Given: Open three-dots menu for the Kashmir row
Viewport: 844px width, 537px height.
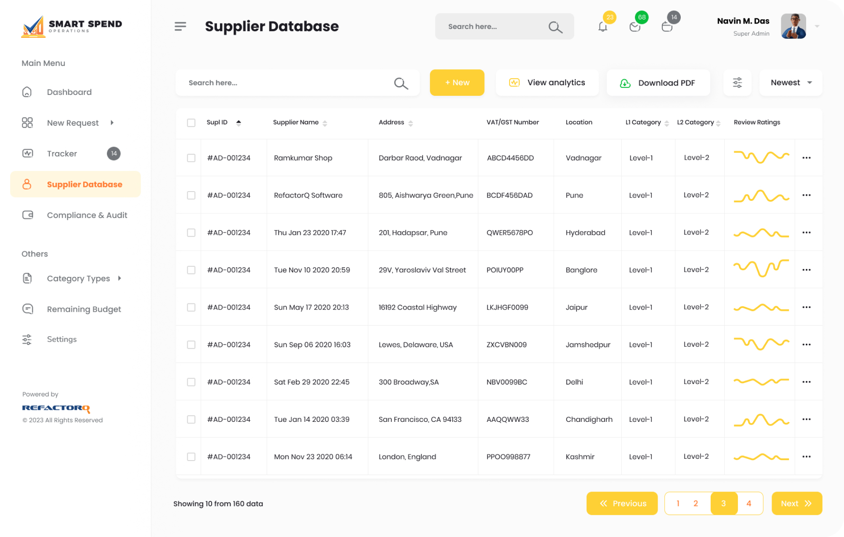Looking at the screenshot, I should [806, 457].
